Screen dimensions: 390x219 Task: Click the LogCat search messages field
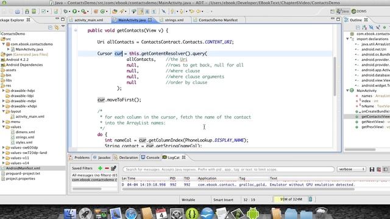click(229, 169)
